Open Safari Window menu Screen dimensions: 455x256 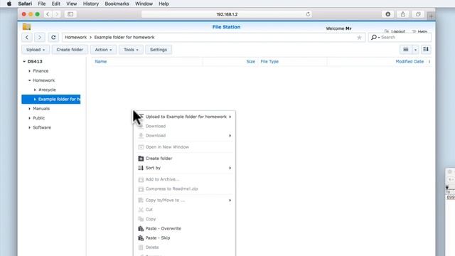tap(144, 4)
